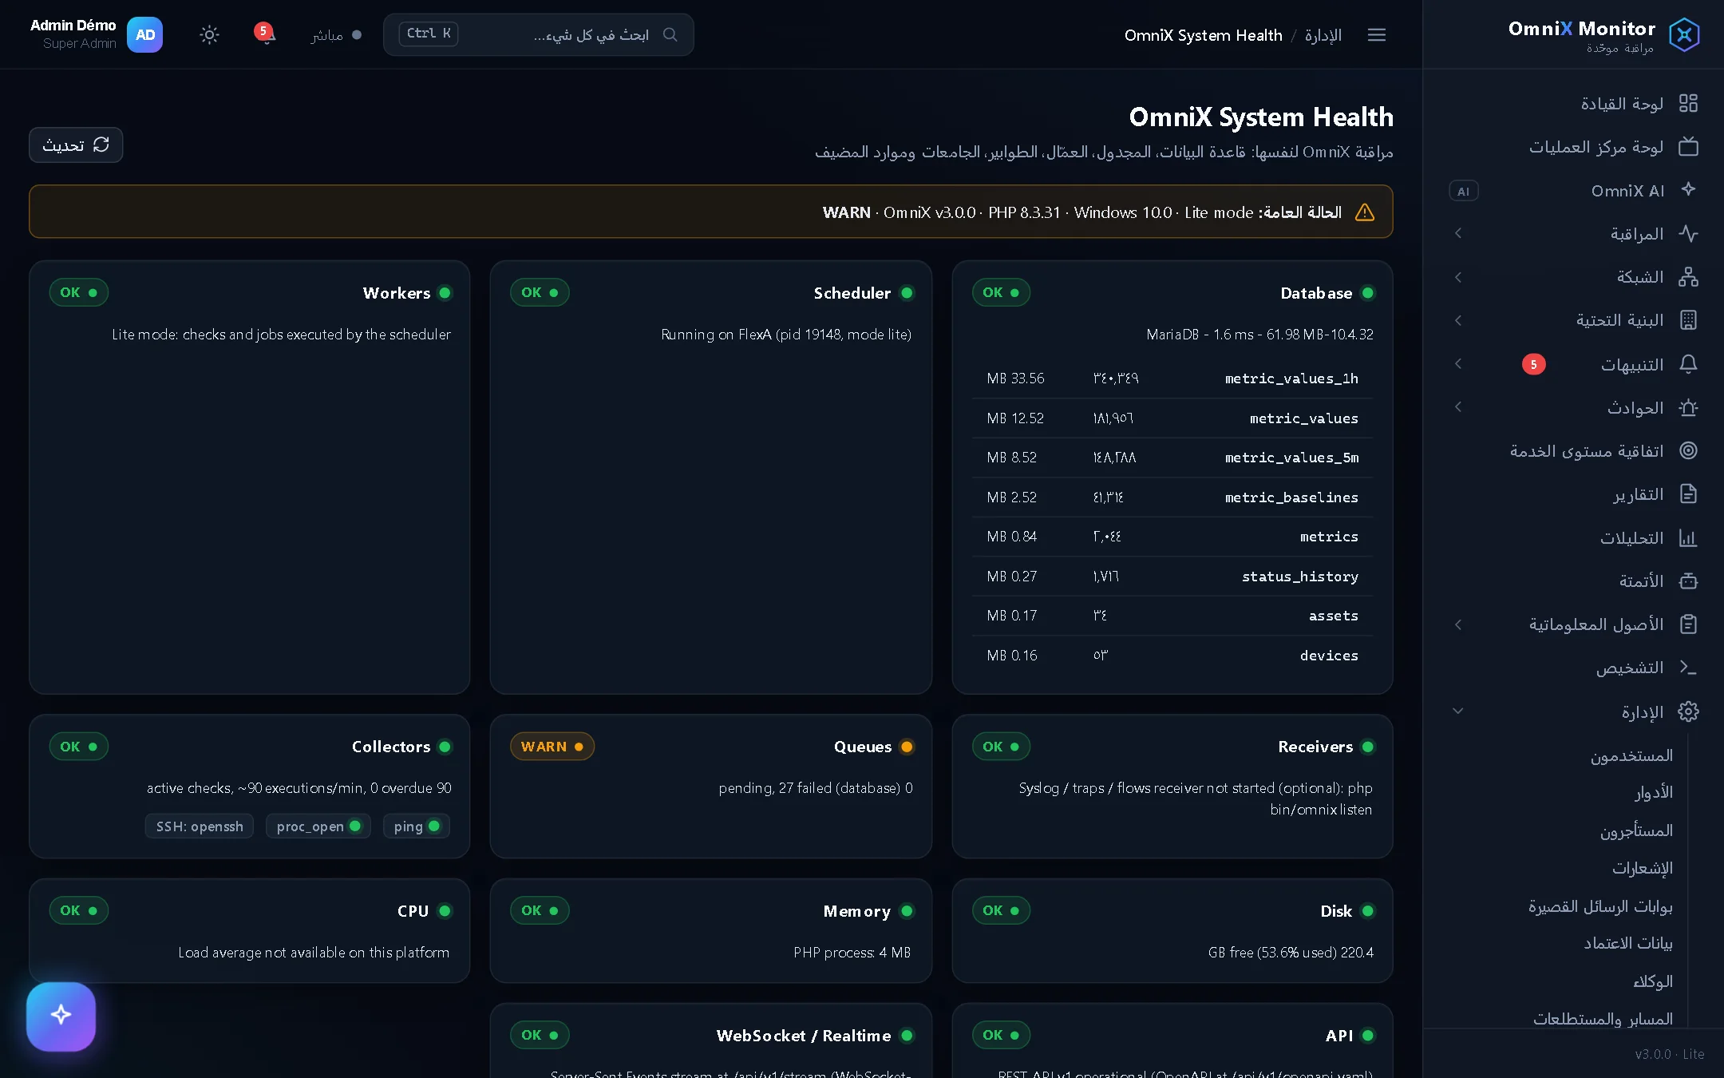Expand the الحوادث section chevron
1724x1078 pixels.
[1458, 407]
